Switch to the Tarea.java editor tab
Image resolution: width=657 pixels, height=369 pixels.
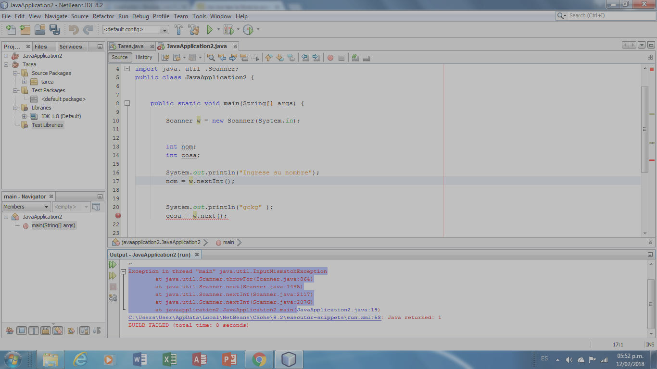(131, 47)
